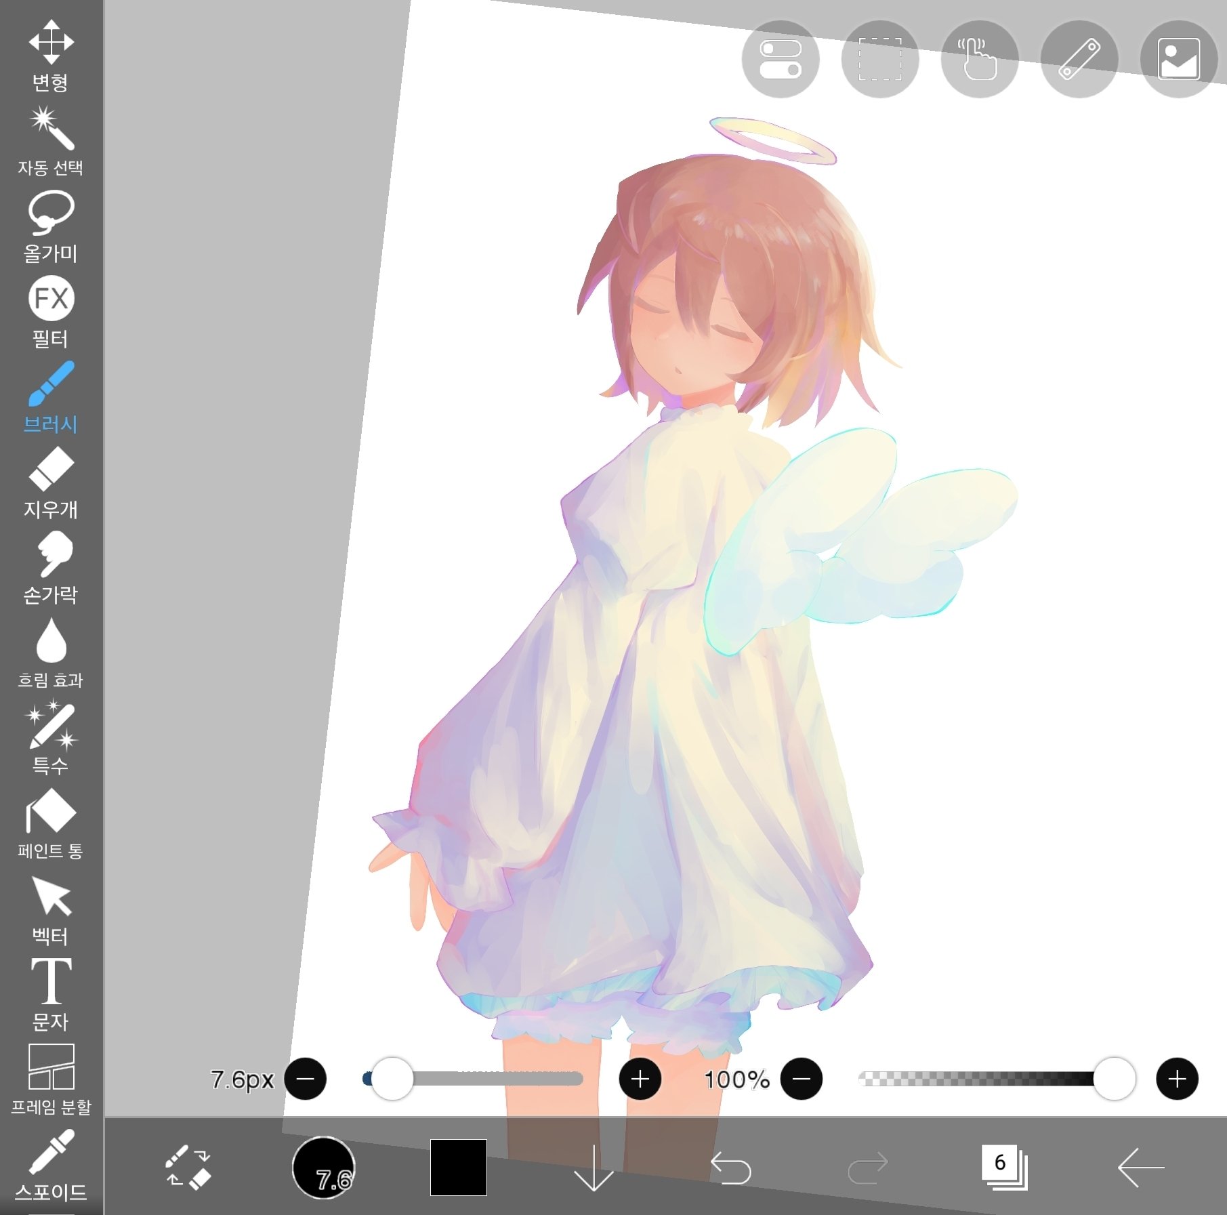Click the brush thickness slider track
Image resolution: width=1227 pixels, height=1215 pixels.
pos(473,1079)
